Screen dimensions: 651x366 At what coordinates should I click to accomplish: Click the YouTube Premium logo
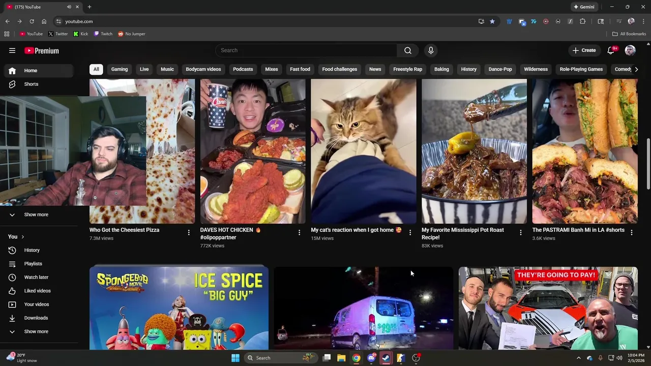pos(42,50)
